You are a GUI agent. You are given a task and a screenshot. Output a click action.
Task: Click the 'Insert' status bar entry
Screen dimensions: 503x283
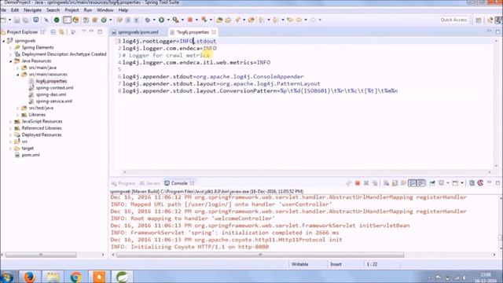click(x=336, y=264)
